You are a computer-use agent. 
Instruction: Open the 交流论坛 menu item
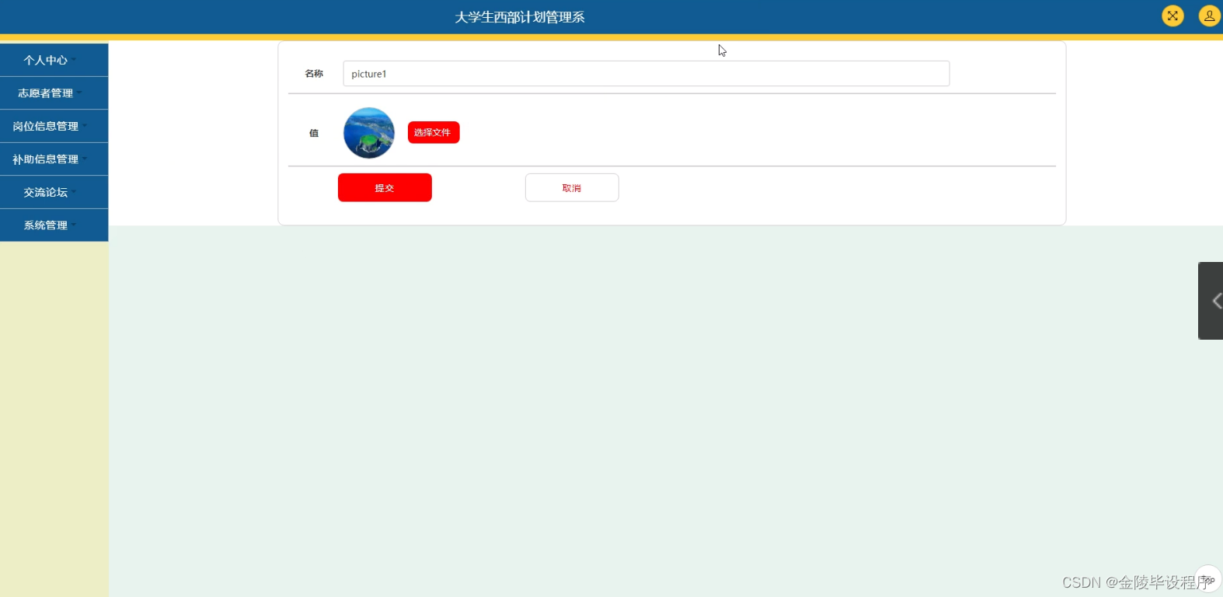pos(54,192)
